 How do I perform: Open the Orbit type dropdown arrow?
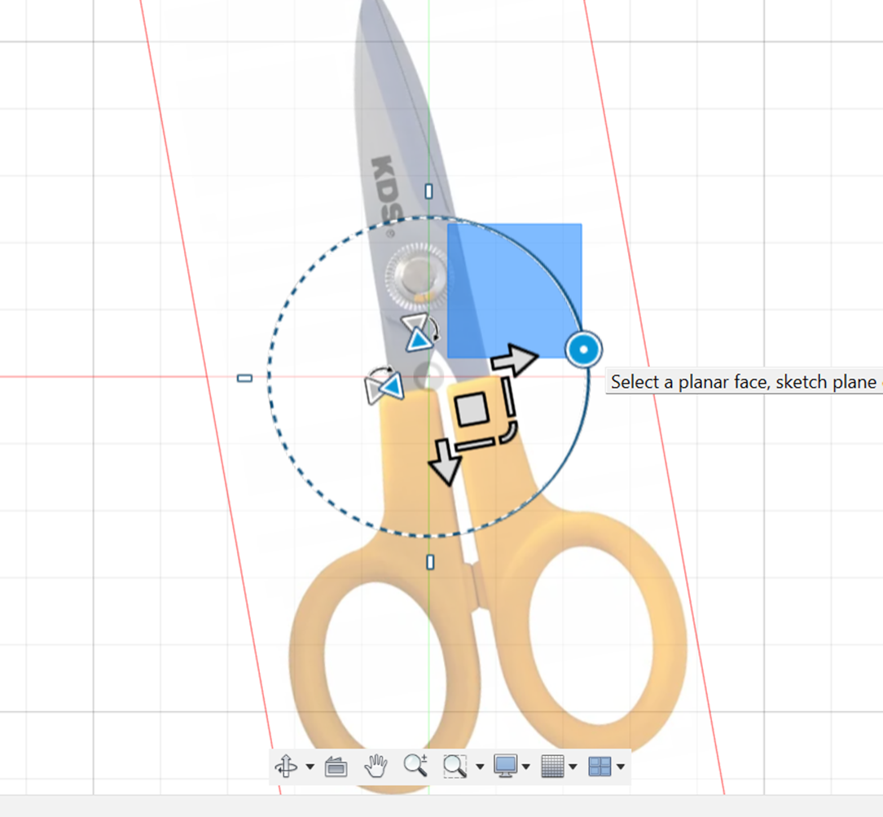click(310, 766)
